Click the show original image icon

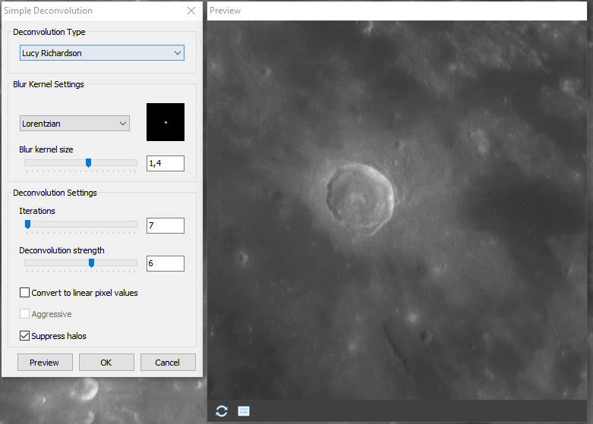[x=244, y=411]
